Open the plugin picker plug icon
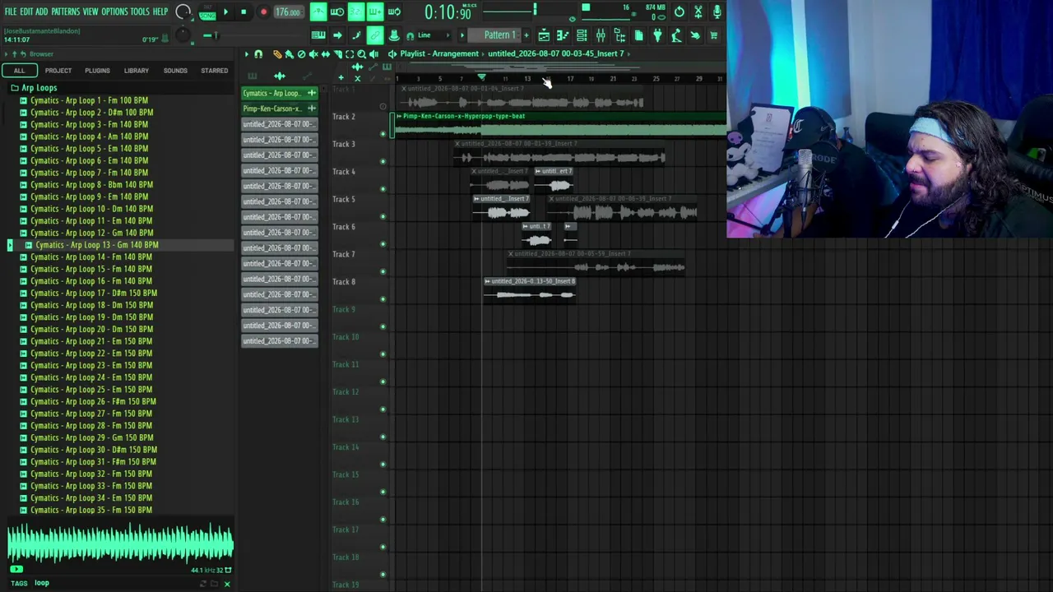This screenshot has height=592, width=1053. pos(657,35)
